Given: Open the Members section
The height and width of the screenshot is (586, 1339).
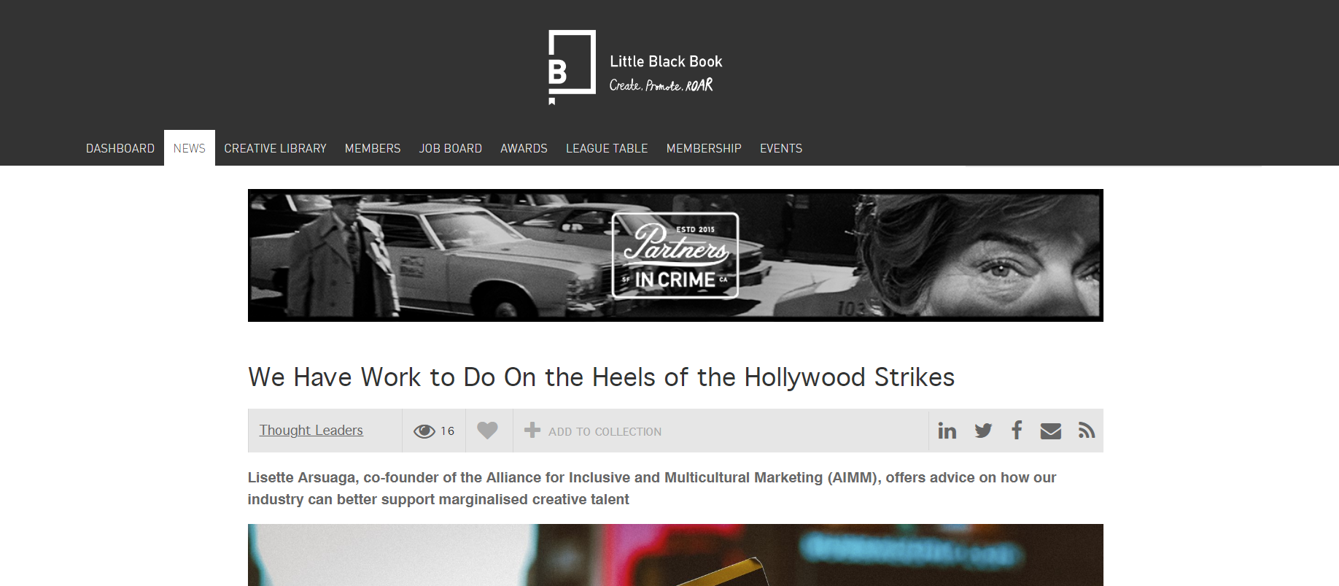Looking at the screenshot, I should coord(373,148).
